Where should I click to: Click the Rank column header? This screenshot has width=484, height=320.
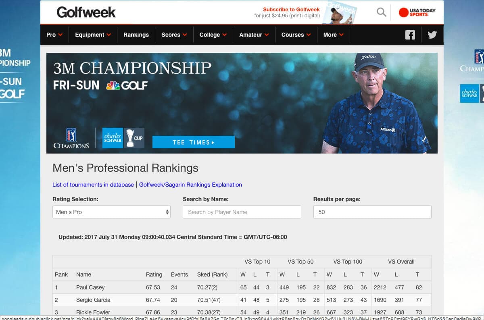[61, 274]
